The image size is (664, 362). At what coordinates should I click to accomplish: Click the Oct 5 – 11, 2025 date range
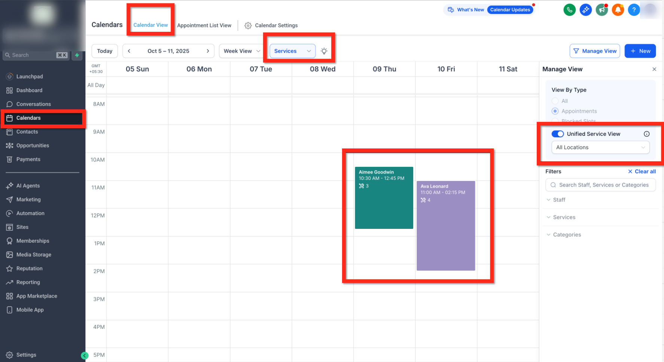click(168, 51)
